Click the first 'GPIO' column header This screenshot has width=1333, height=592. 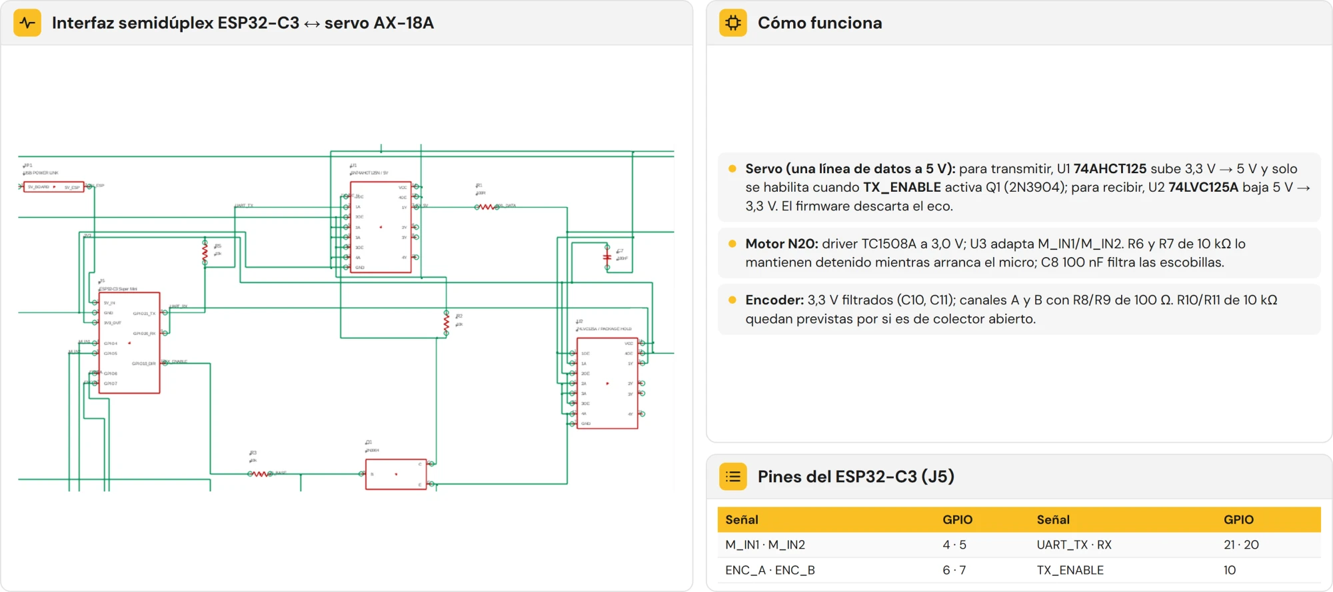coord(957,519)
